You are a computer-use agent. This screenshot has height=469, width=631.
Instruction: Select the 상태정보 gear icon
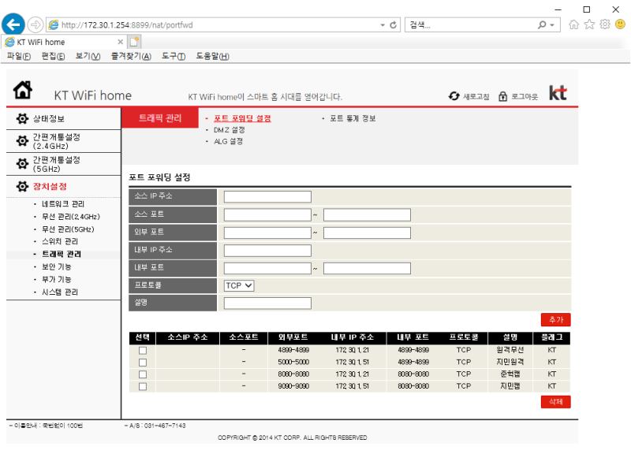(x=21, y=118)
